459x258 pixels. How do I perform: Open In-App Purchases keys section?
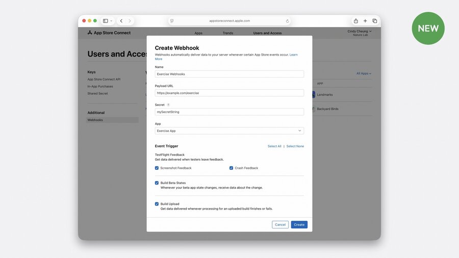coord(100,86)
